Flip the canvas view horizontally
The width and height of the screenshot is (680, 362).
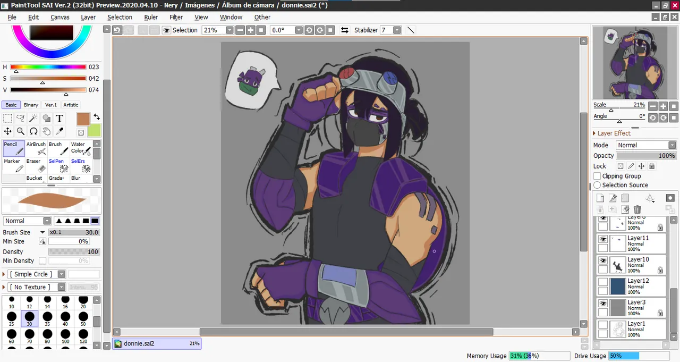[x=345, y=30]
